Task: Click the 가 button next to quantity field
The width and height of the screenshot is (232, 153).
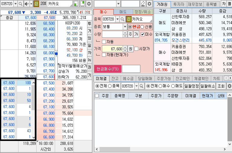Action: (136, 34)
